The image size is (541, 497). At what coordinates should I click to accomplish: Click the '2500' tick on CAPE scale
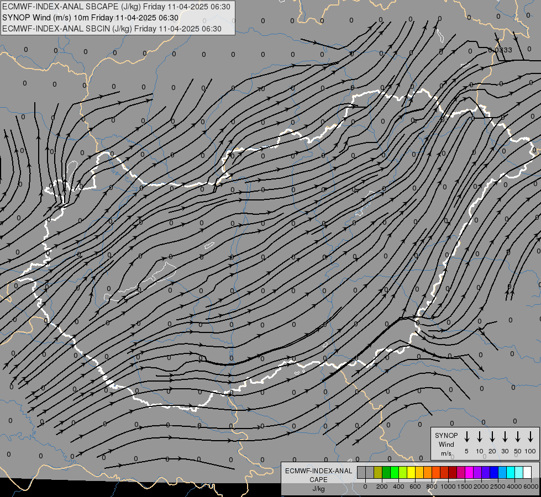498,487
